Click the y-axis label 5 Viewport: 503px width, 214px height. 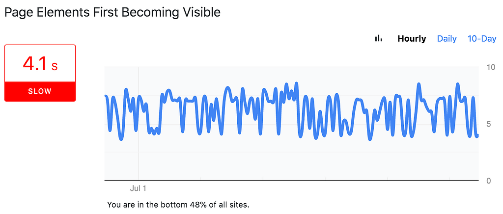click(x=489, y=124)
